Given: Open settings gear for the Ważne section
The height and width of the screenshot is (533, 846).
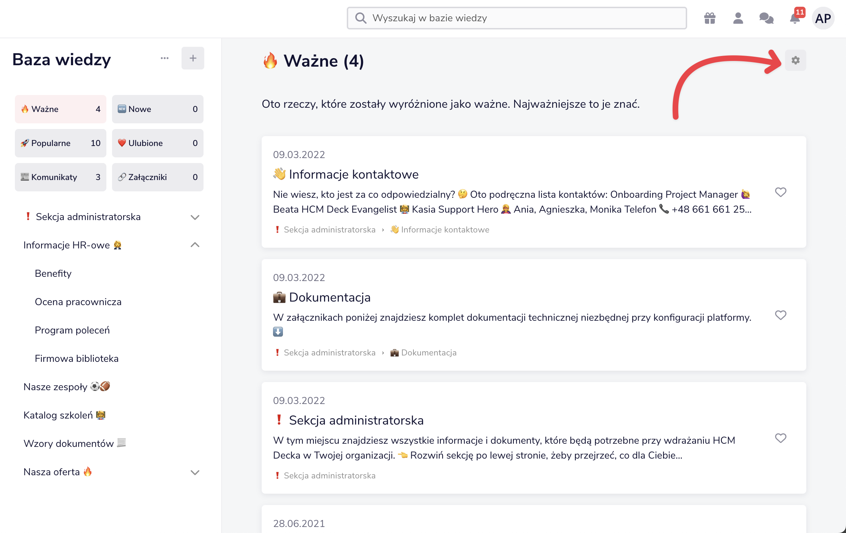Looking at the screenshot, I should [x=795, y=60].
